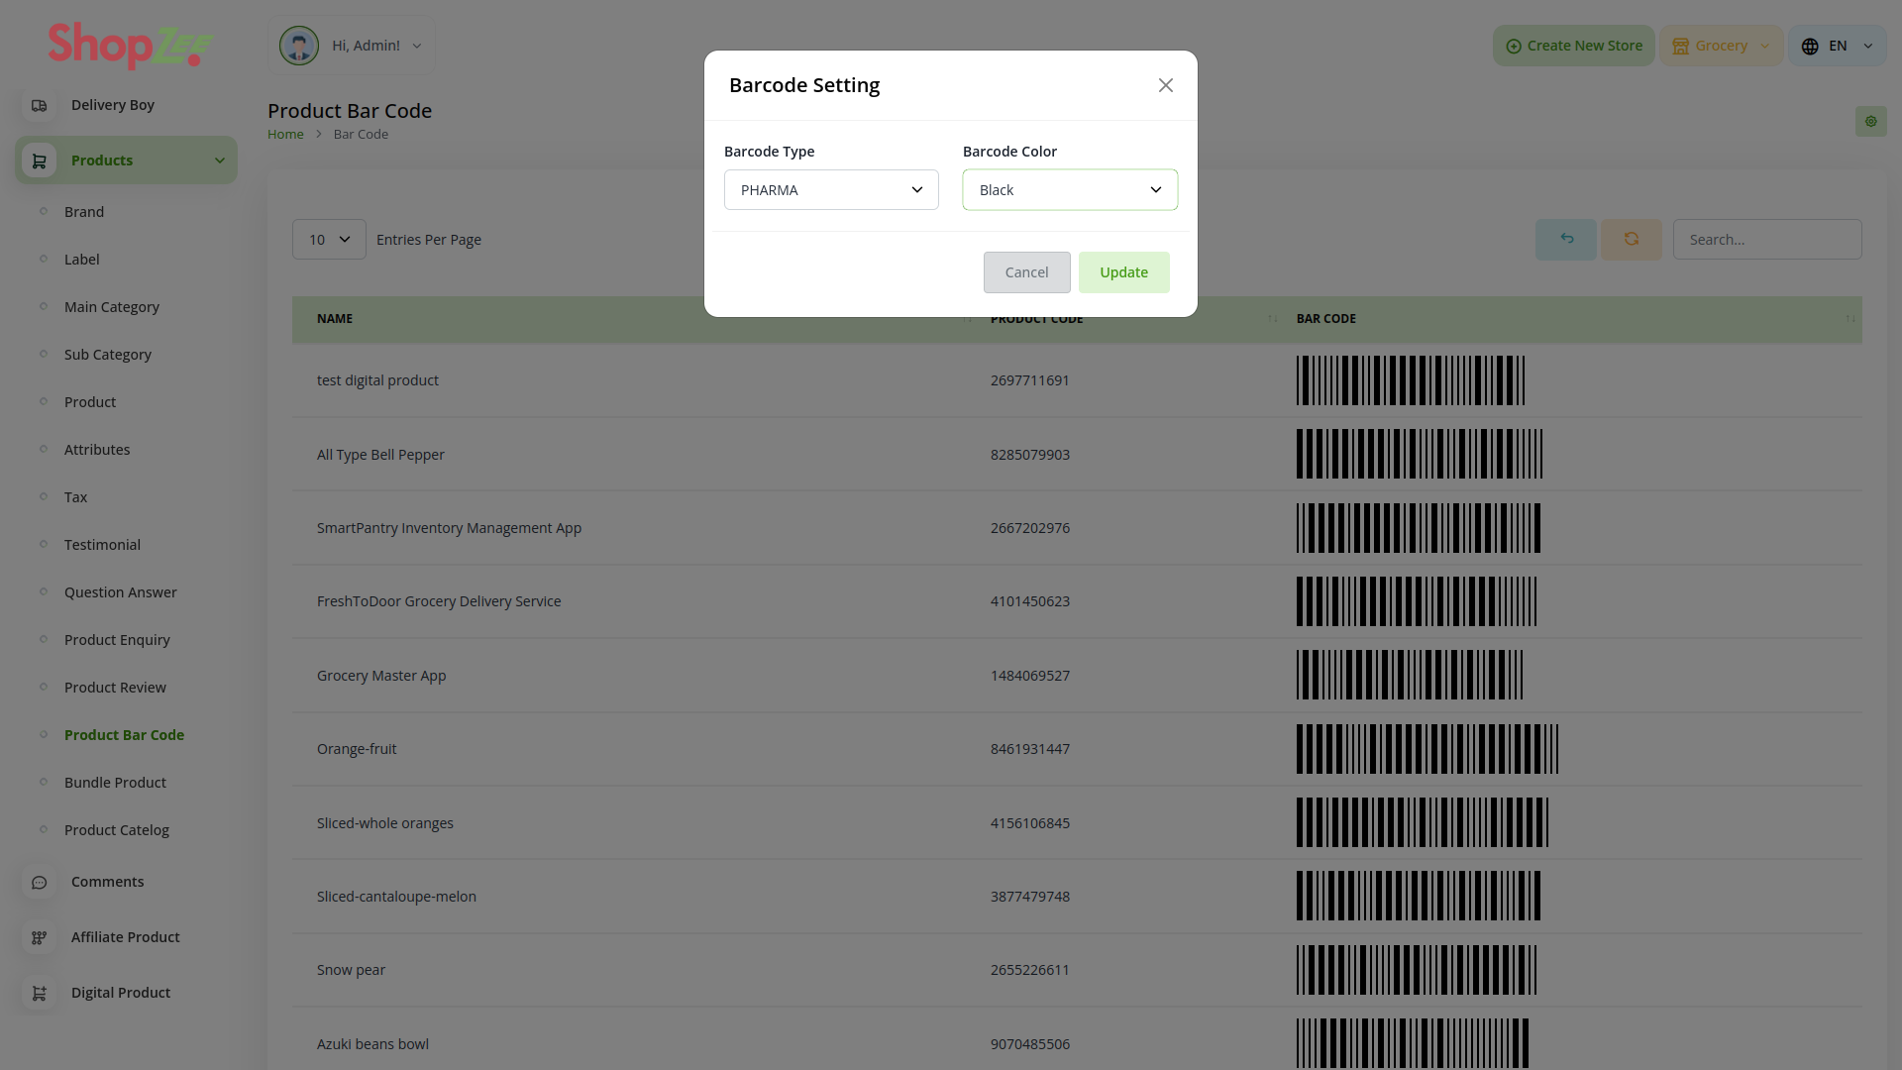The image size is (1902, 1070).
Task: Open the Barcode Color dropdown
Action: [1070, 190]
